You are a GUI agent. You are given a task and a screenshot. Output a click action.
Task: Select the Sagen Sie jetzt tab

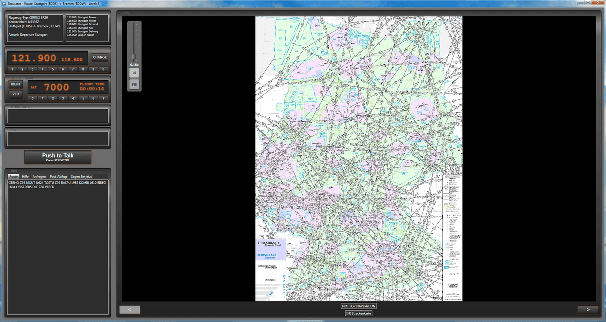point(81,177)
